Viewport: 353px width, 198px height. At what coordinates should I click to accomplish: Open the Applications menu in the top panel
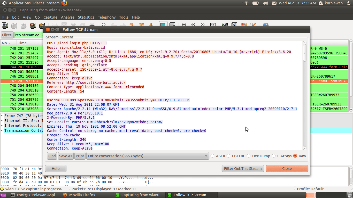[x=20, y=3]
